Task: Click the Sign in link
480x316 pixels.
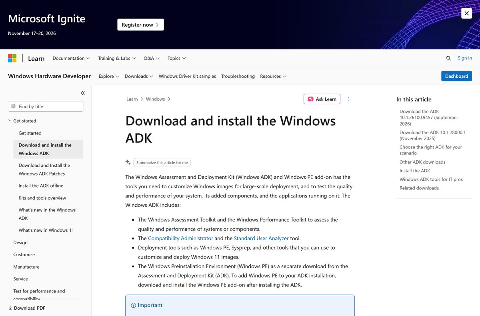Action: (465, 58)
